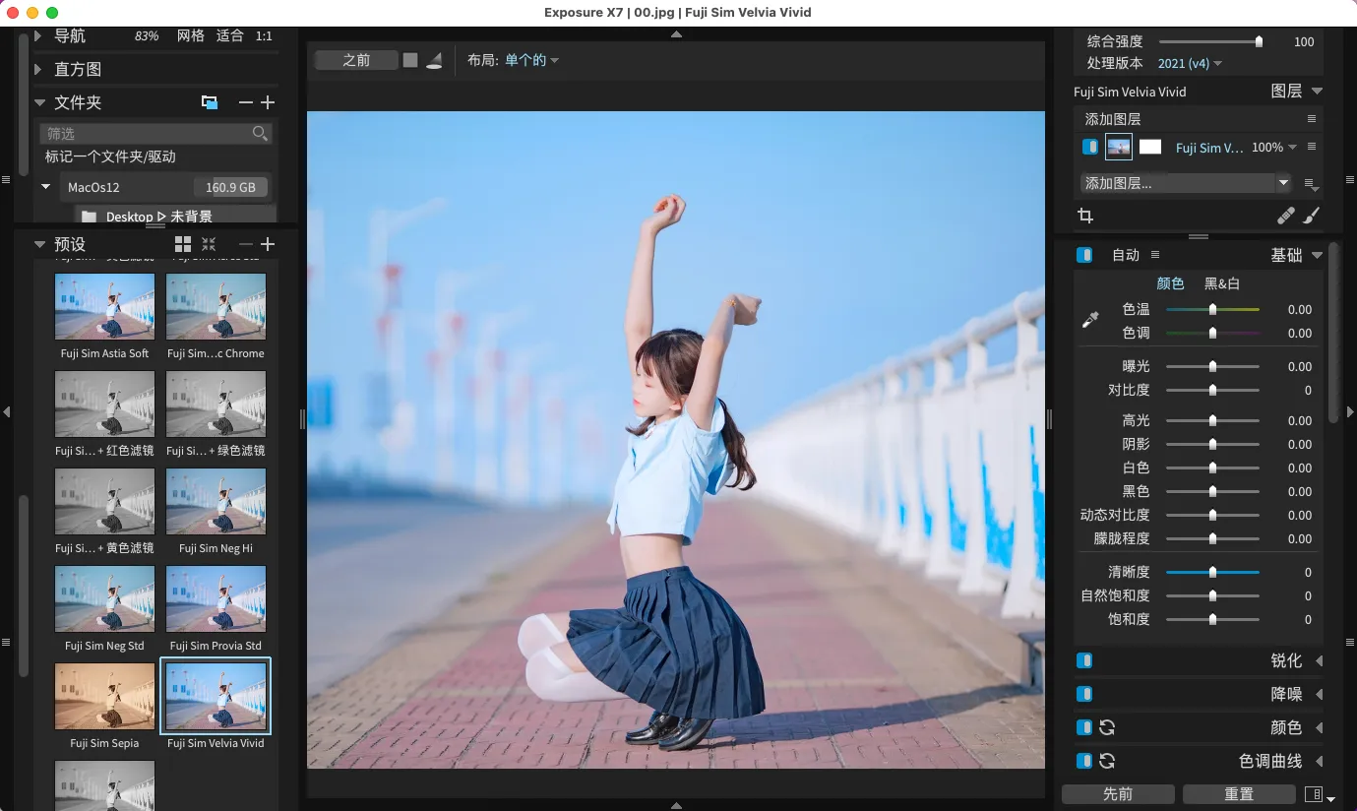Switch to the 颜色 tab
This screenshot has height=811, width=1357.
1170,283
